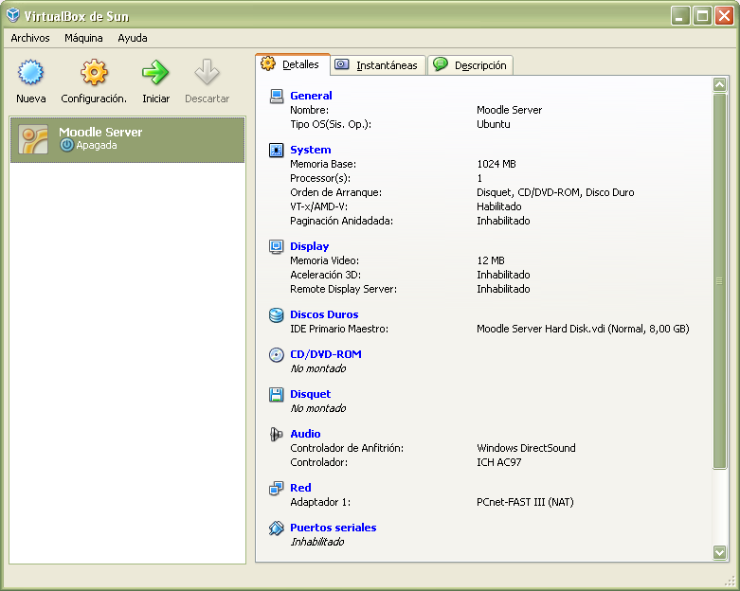This screenshot has height=591, width=740.
Task: Click the camera icon on the Instantáneas tab
Action: [342, 64]
